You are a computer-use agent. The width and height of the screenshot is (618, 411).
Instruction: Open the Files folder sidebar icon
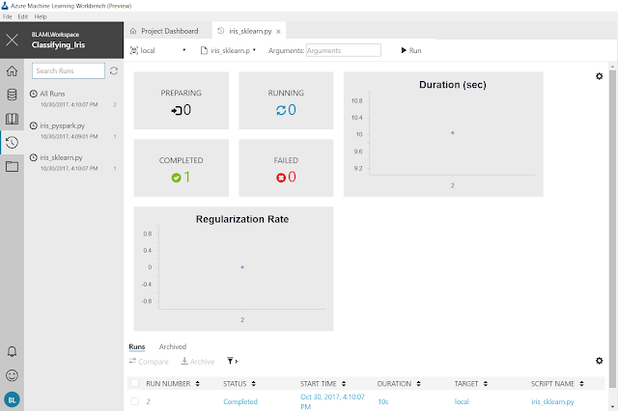(12, 166)
